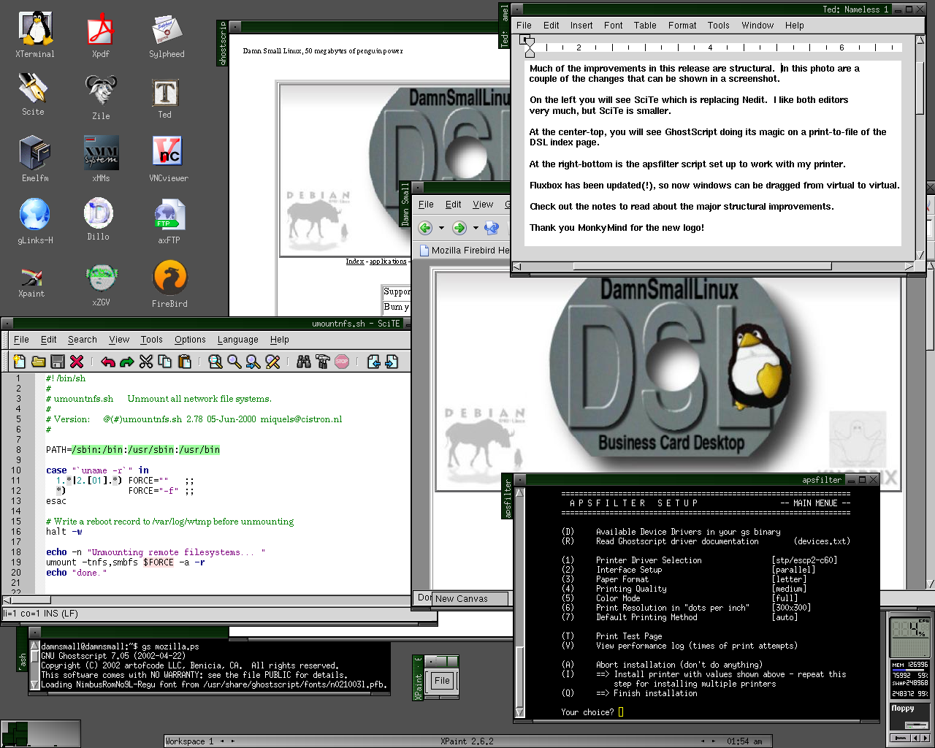Click the Paste clipboard icon in SciTE
Screen dimensions: 935x748
point(184,362)
